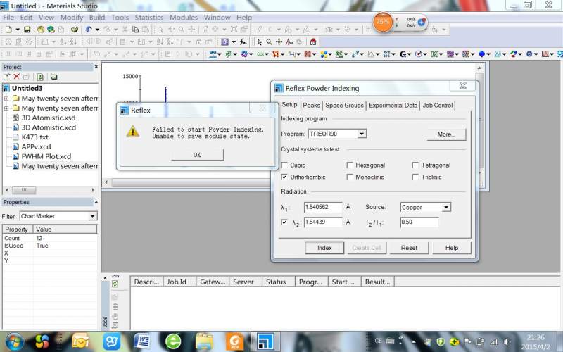Image resolution: width=563 pixels, height=352 pixels.
Task: Click the blue hexagon module icon in modules toolbar
Action: [482, 54]
